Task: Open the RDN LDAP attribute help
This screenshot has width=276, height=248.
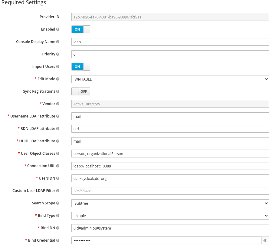Action: coord(58,128)
